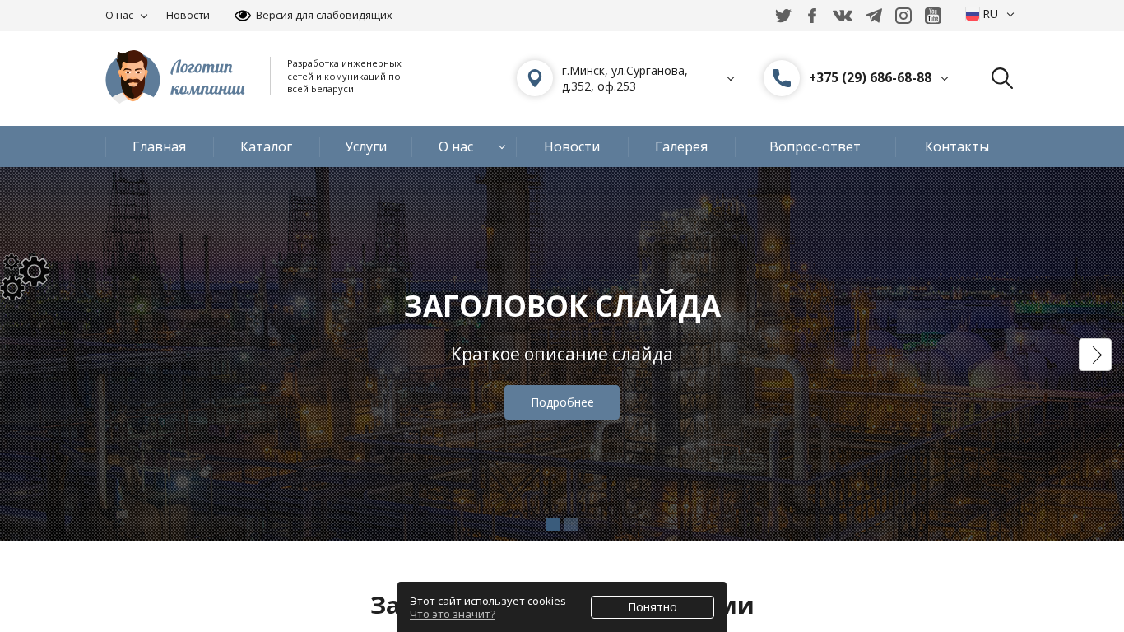Click the gears icon on slider
1124x632 pixels.
click(25, 276)
